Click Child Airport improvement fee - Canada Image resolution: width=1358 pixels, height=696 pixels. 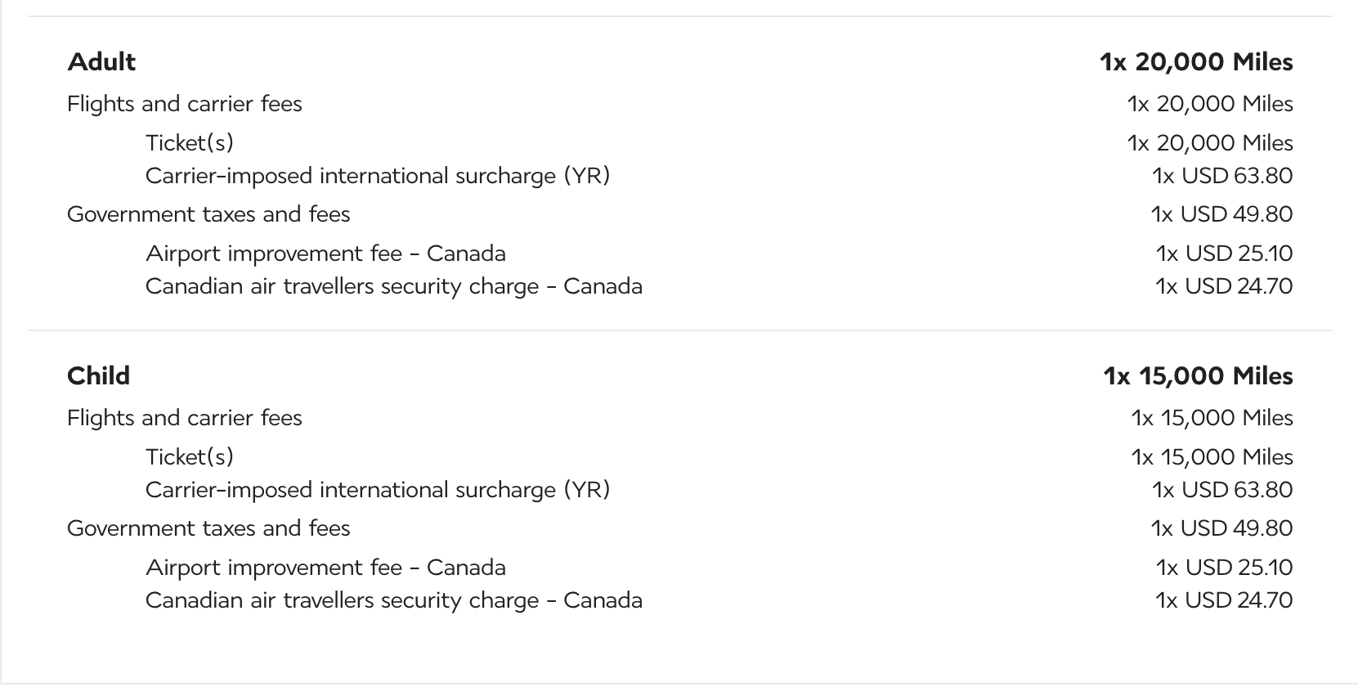coord(325,568)
